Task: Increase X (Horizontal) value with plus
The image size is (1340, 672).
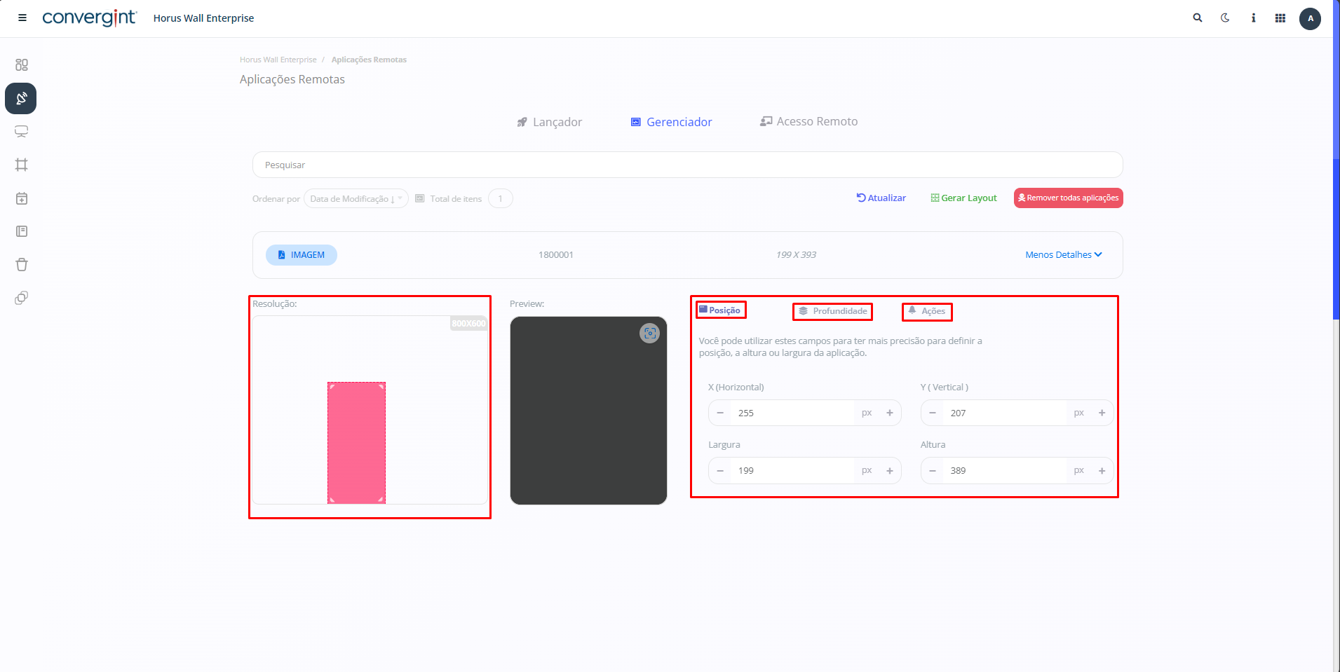Action: [890, 413]
